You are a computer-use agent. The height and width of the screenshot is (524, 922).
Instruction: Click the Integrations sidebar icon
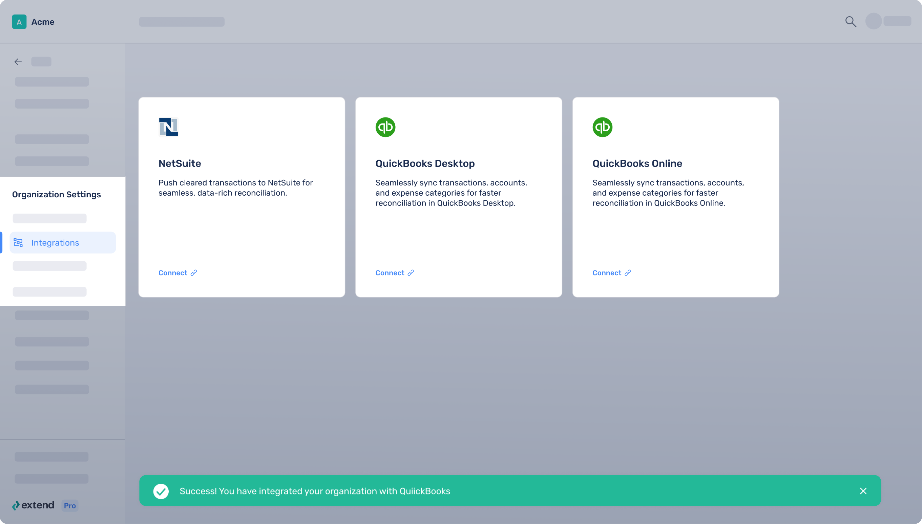pyautogui.click(x=18, y=242)
